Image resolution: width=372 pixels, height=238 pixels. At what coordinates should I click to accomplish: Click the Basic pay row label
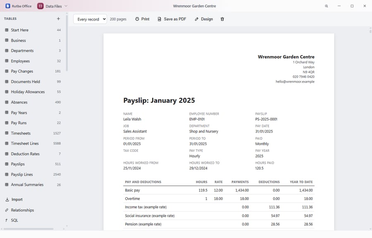coord(132,190)
